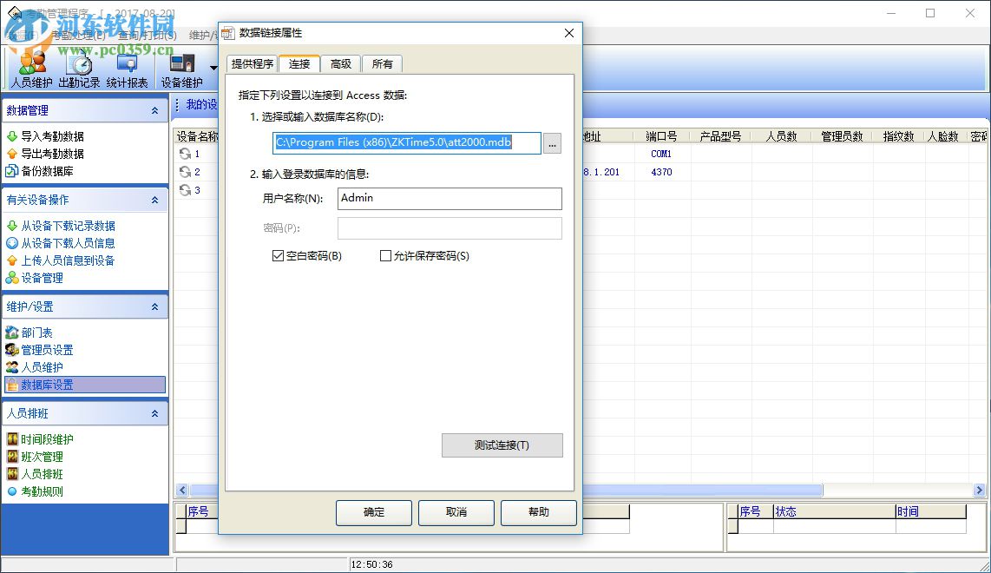Open 时间段维护 in the sidebar
This screenshot has width=991, height=573.
coord(45,439)
